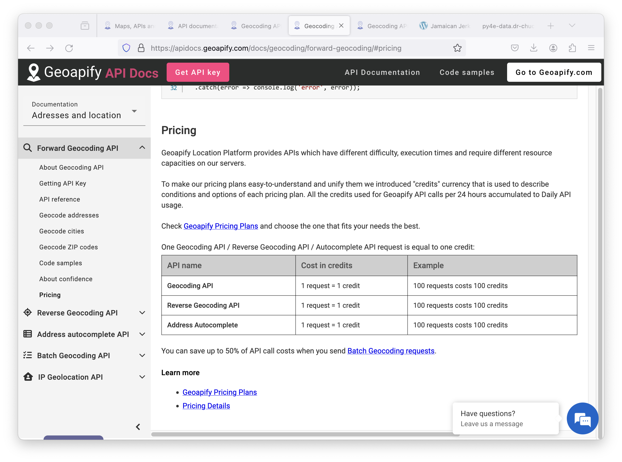The width and height of the screenshot is (622, 462).
Task: Open the Pocket save icon
Action: 515,48
